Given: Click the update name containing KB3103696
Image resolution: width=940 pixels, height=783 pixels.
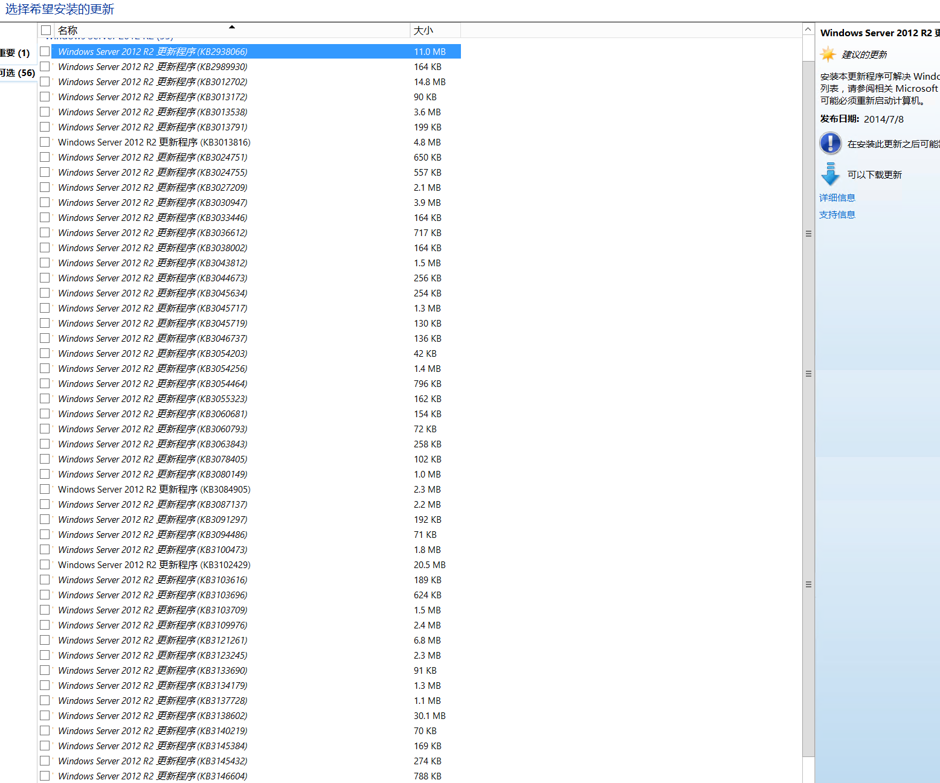Looking at the screenshot, I should 153,595.
